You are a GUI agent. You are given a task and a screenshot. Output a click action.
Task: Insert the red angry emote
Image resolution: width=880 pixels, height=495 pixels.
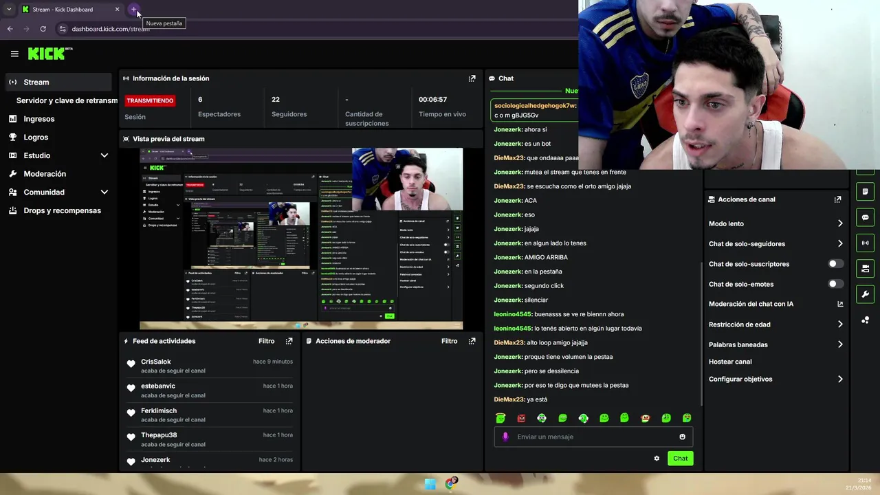pyautogui.click(x=521, y=418)
